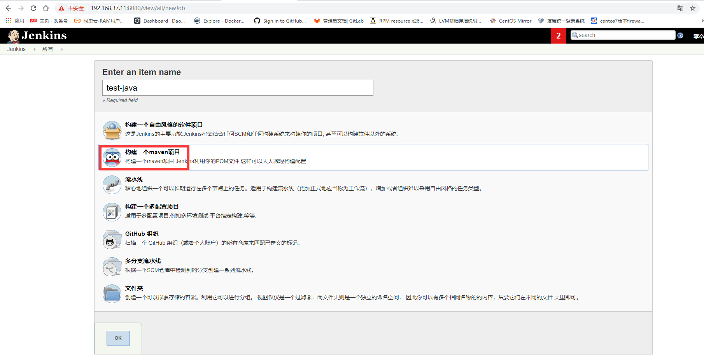
Task: Click the 所有 breadcrumb link
Action: [x=47, y=49]
